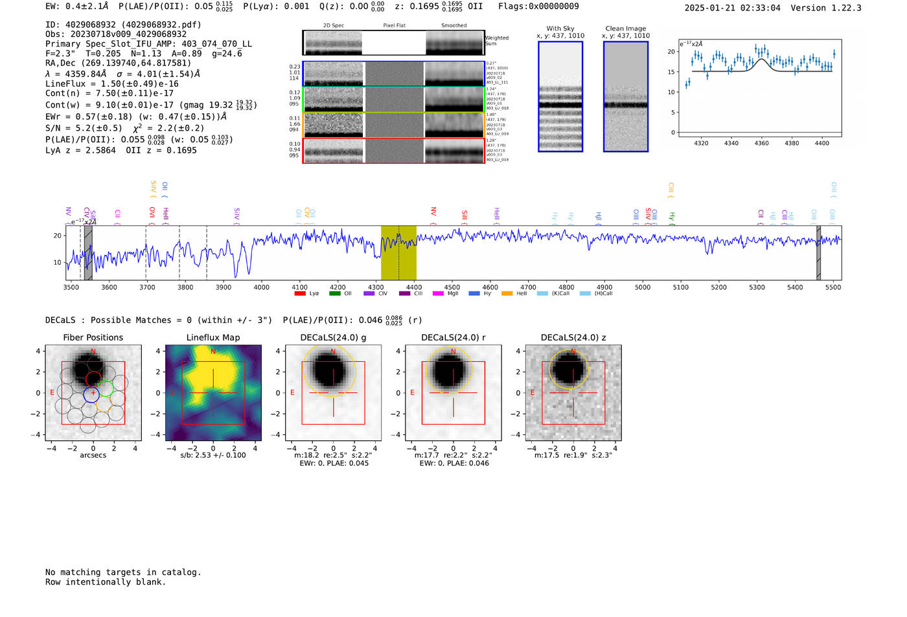Screen dimensions: 907x617
Task: Open the Gaussian line fit plot
Action: point(760,87)
